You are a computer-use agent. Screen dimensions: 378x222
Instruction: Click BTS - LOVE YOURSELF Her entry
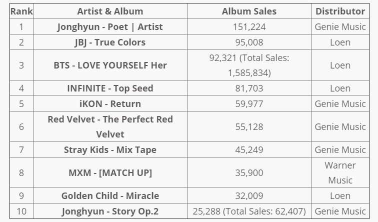click(110, 65)
